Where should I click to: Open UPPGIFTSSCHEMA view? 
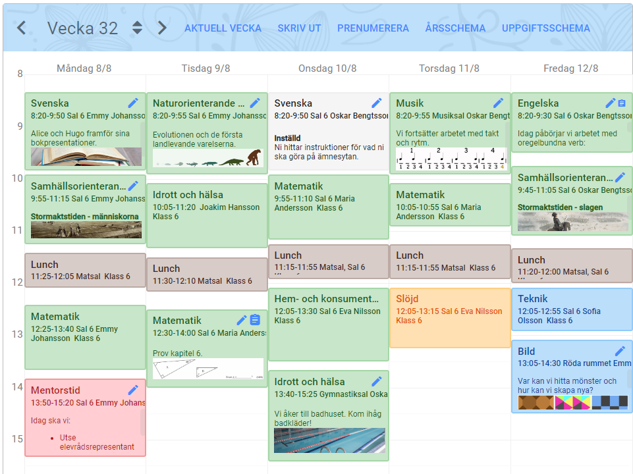pyautogui.click(x=546, y=28)
